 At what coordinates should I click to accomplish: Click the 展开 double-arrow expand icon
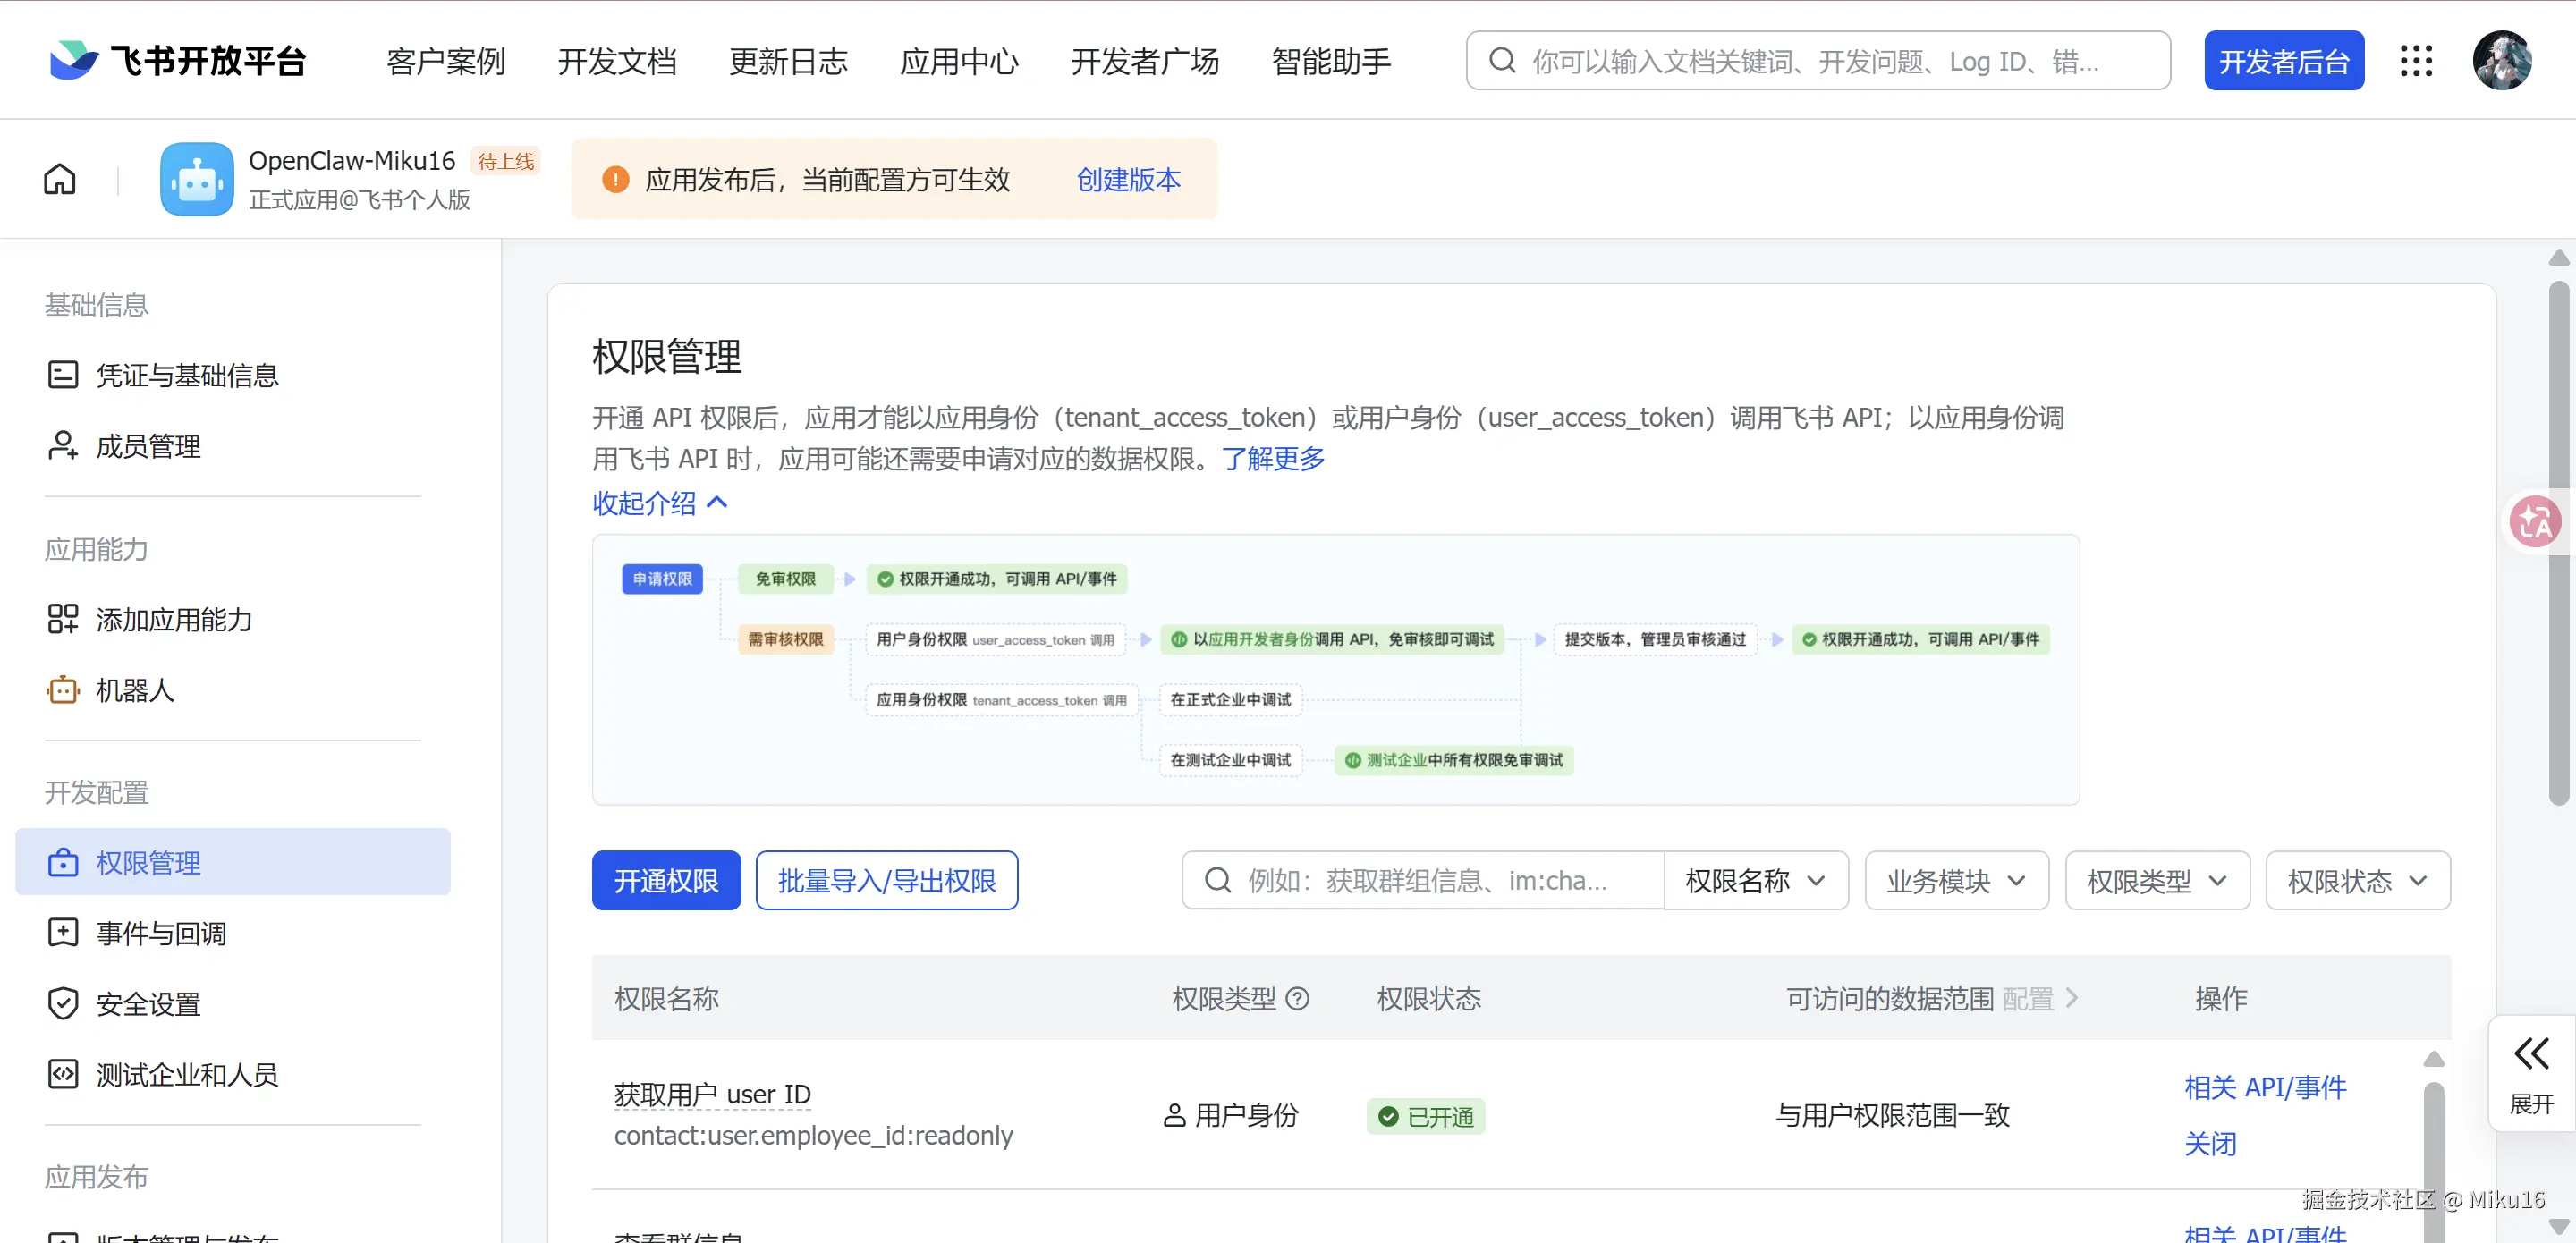2530,1053
